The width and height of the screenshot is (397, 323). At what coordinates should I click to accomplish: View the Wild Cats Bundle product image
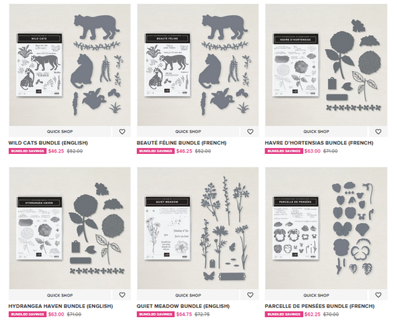70,65
